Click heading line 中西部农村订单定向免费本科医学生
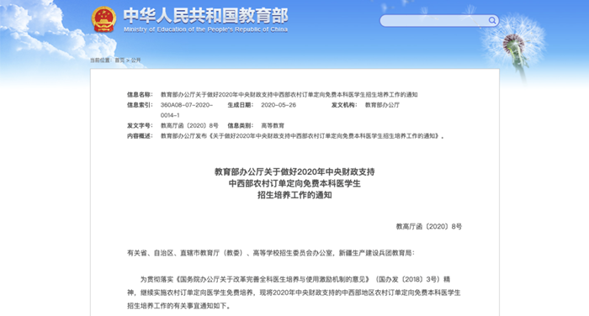Viewport: 589px width, 316px height. [x=294, y=183]
